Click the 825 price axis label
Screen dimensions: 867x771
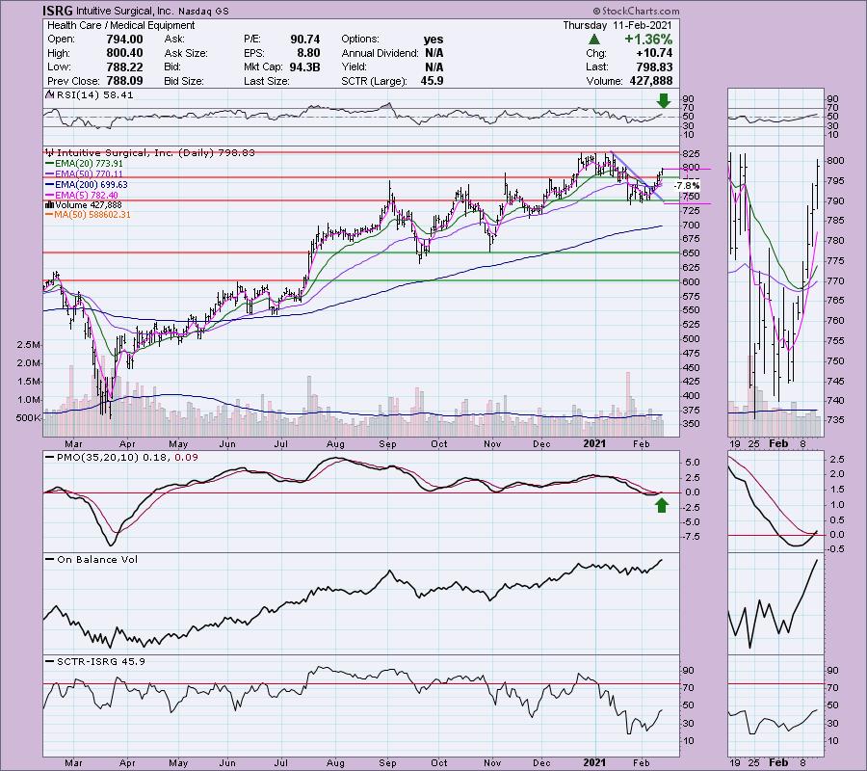[x=691, y=153]
